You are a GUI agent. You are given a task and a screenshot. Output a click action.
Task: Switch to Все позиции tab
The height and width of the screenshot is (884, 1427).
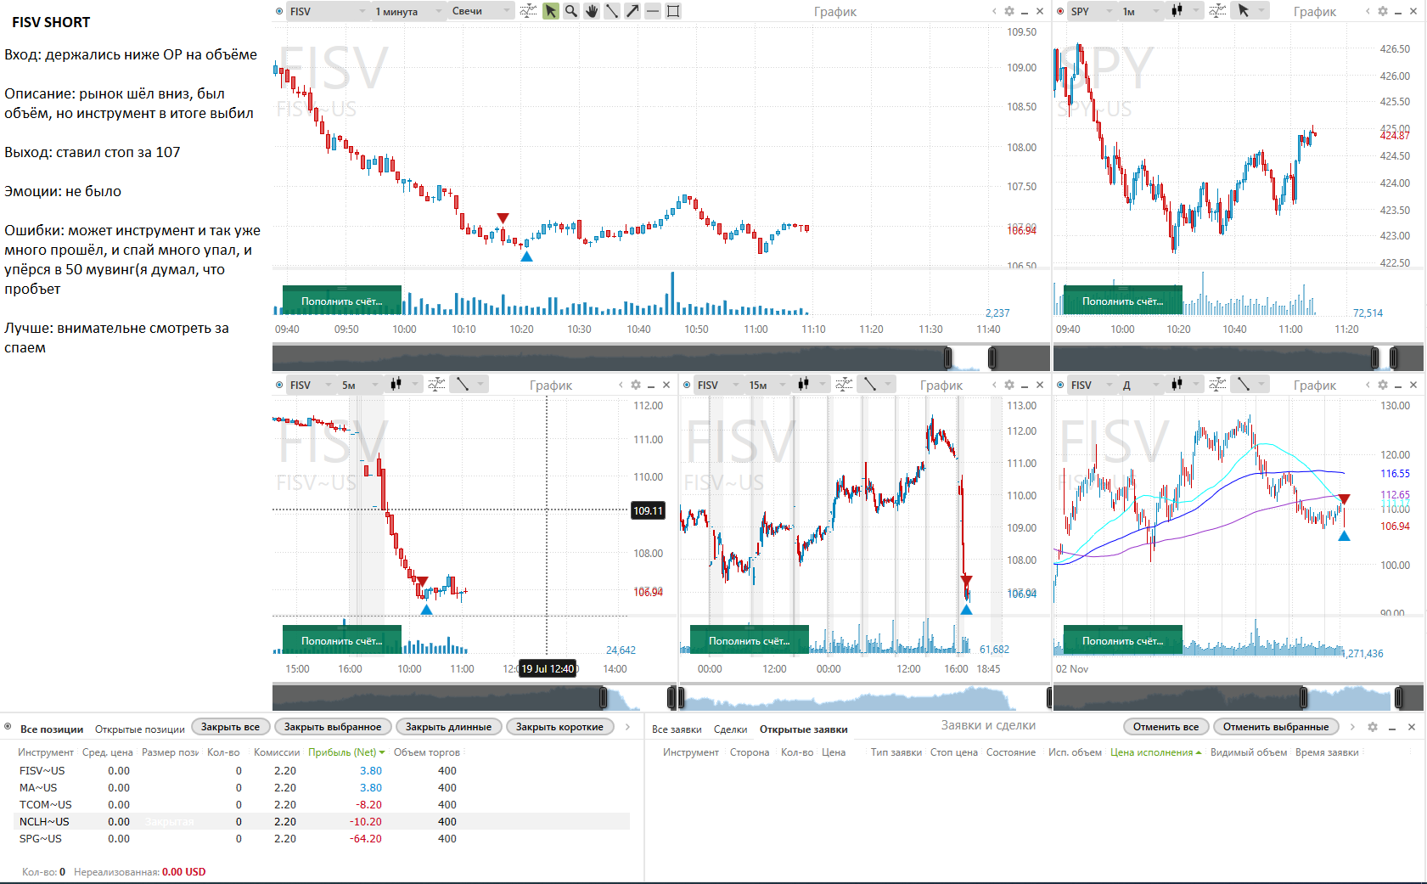coord(52,729)
